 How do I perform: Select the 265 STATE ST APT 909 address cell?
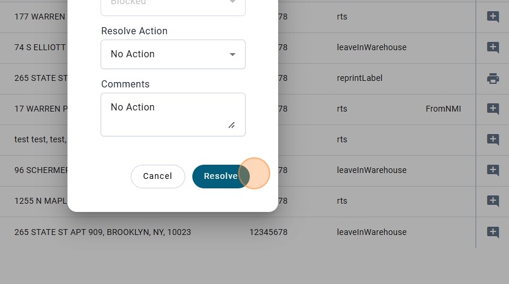point(103,232)
